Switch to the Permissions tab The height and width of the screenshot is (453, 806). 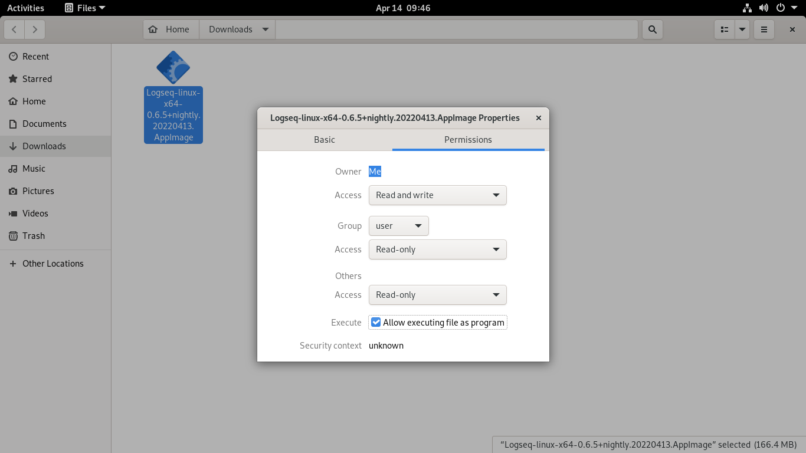(x=468, y=140)
